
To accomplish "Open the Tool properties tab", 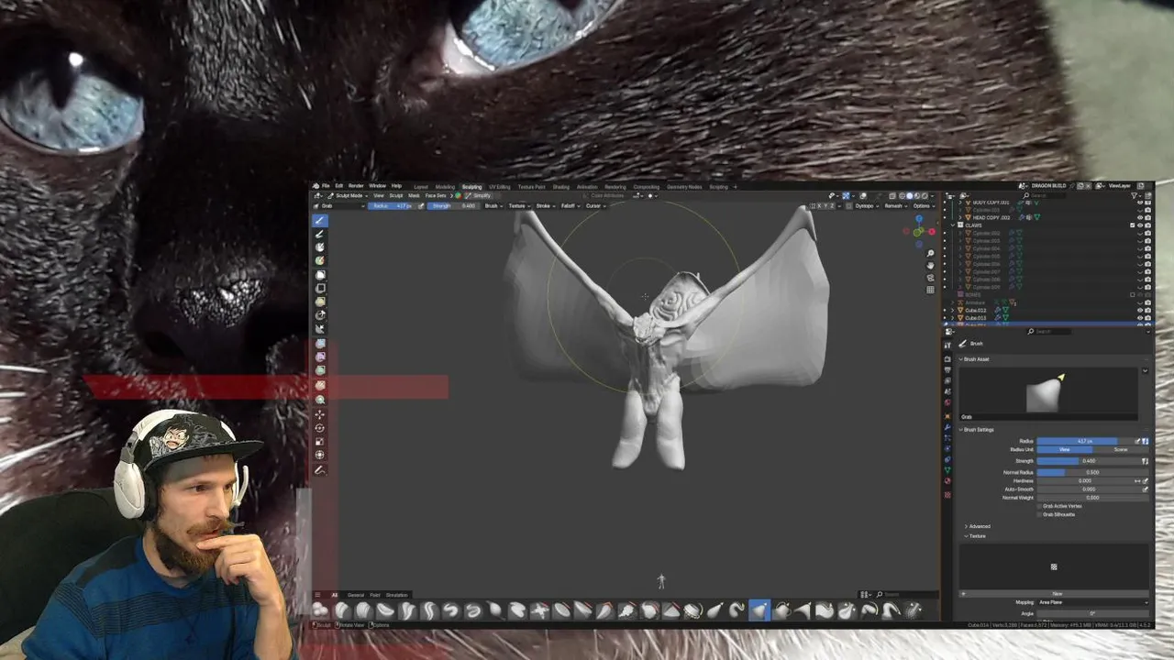I will (947, 345).
